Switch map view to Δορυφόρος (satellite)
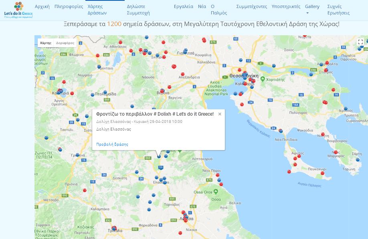 point(65,43)
